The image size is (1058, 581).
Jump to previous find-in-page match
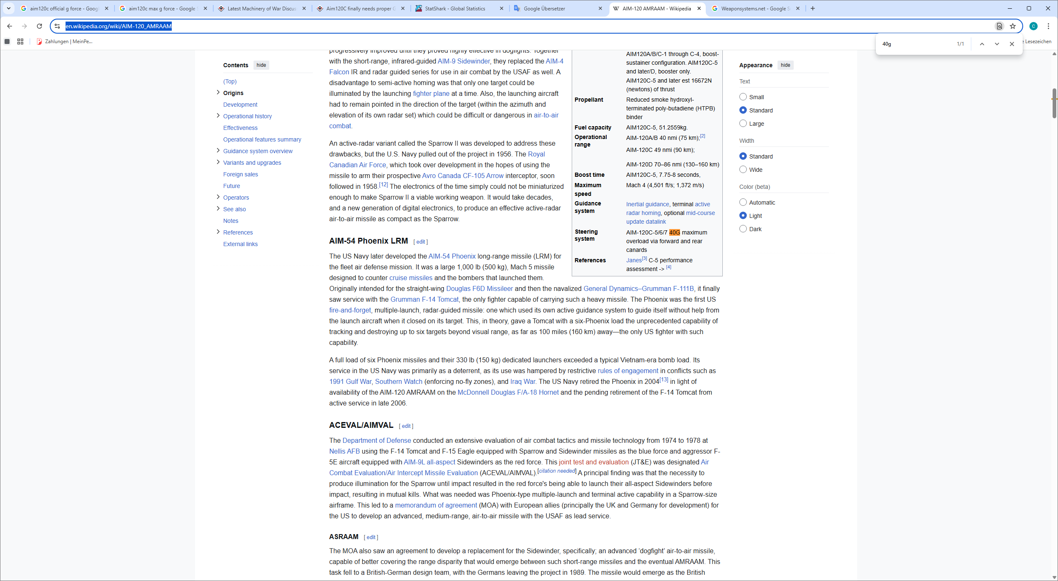click(982, 44)
